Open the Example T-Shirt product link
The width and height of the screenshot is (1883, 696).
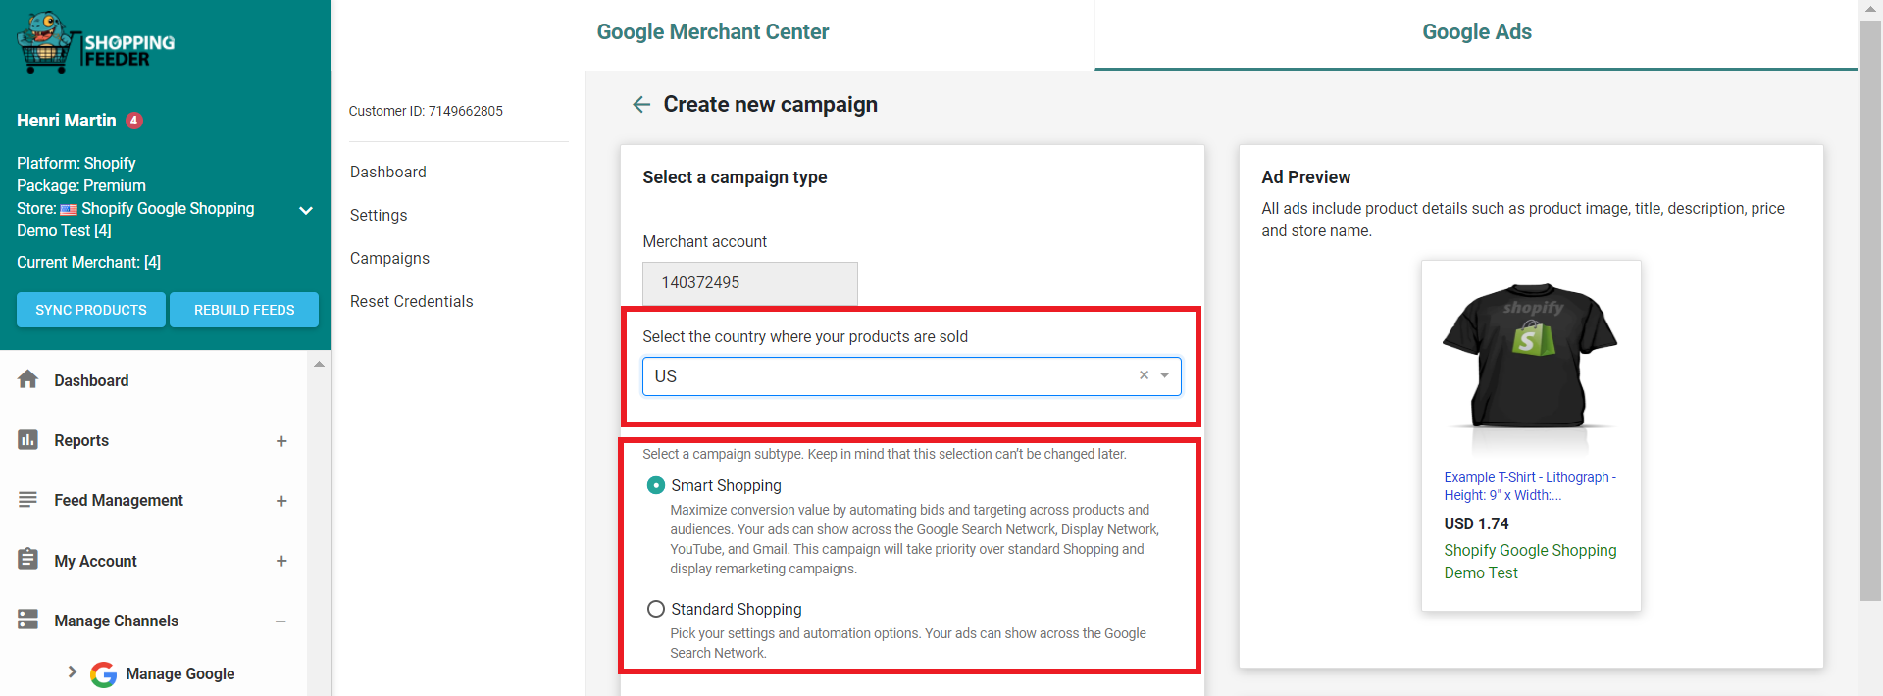click(1530, 486)
